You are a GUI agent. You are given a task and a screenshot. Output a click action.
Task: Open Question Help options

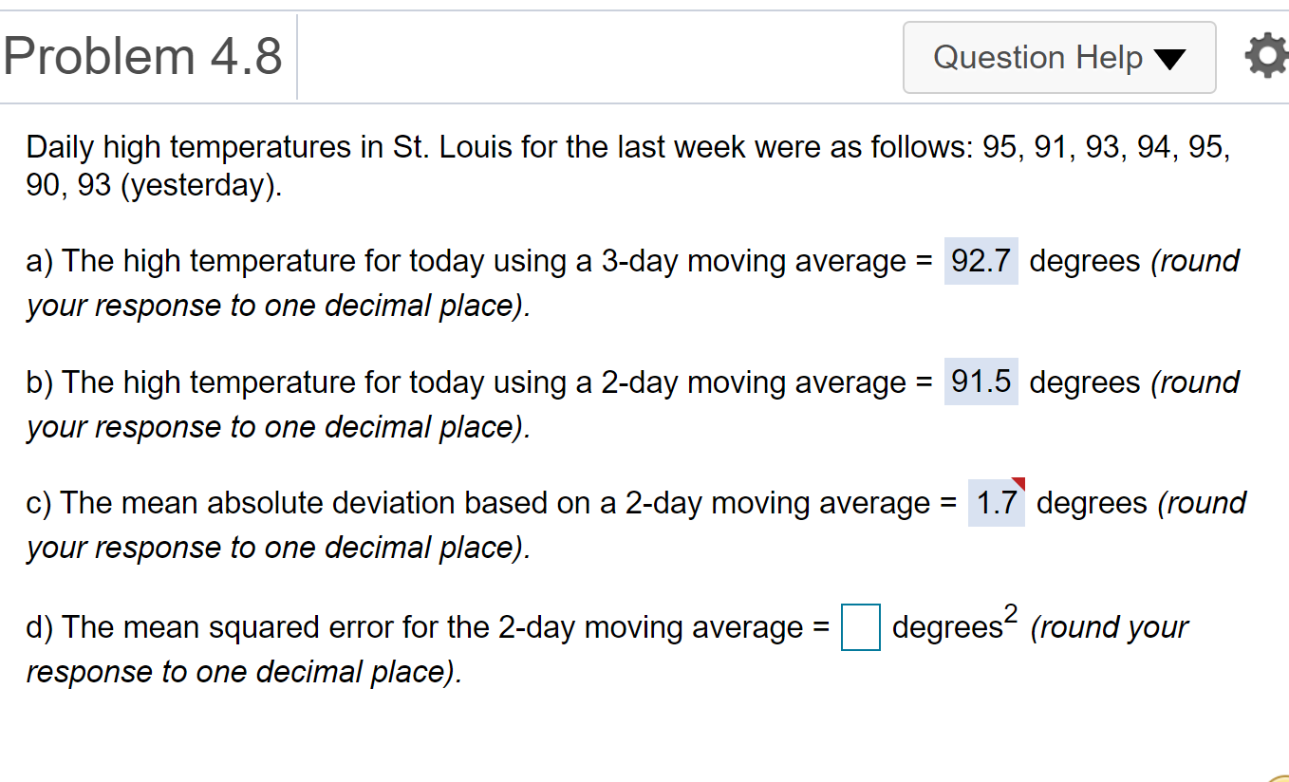point(1057,58)
